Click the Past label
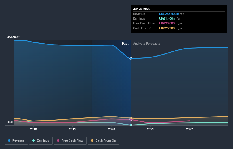The image size is (233, 149). coord(125,44)
